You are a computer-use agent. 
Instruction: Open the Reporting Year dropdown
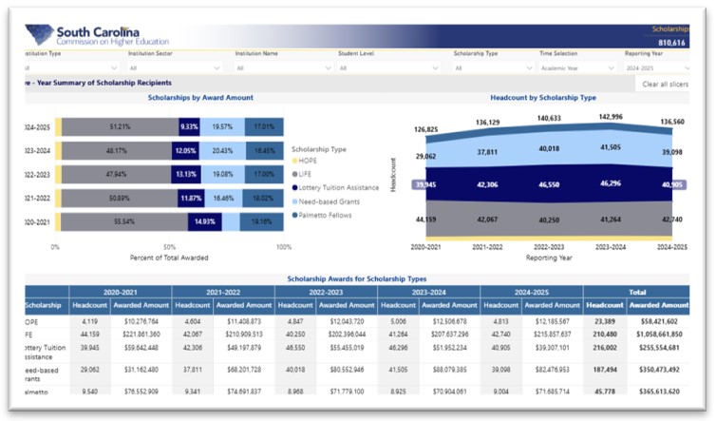click(x=656, y=67)
